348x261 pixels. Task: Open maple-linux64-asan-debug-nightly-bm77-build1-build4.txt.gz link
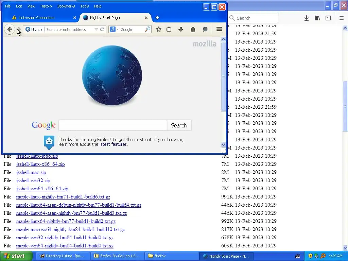[79, 205]
